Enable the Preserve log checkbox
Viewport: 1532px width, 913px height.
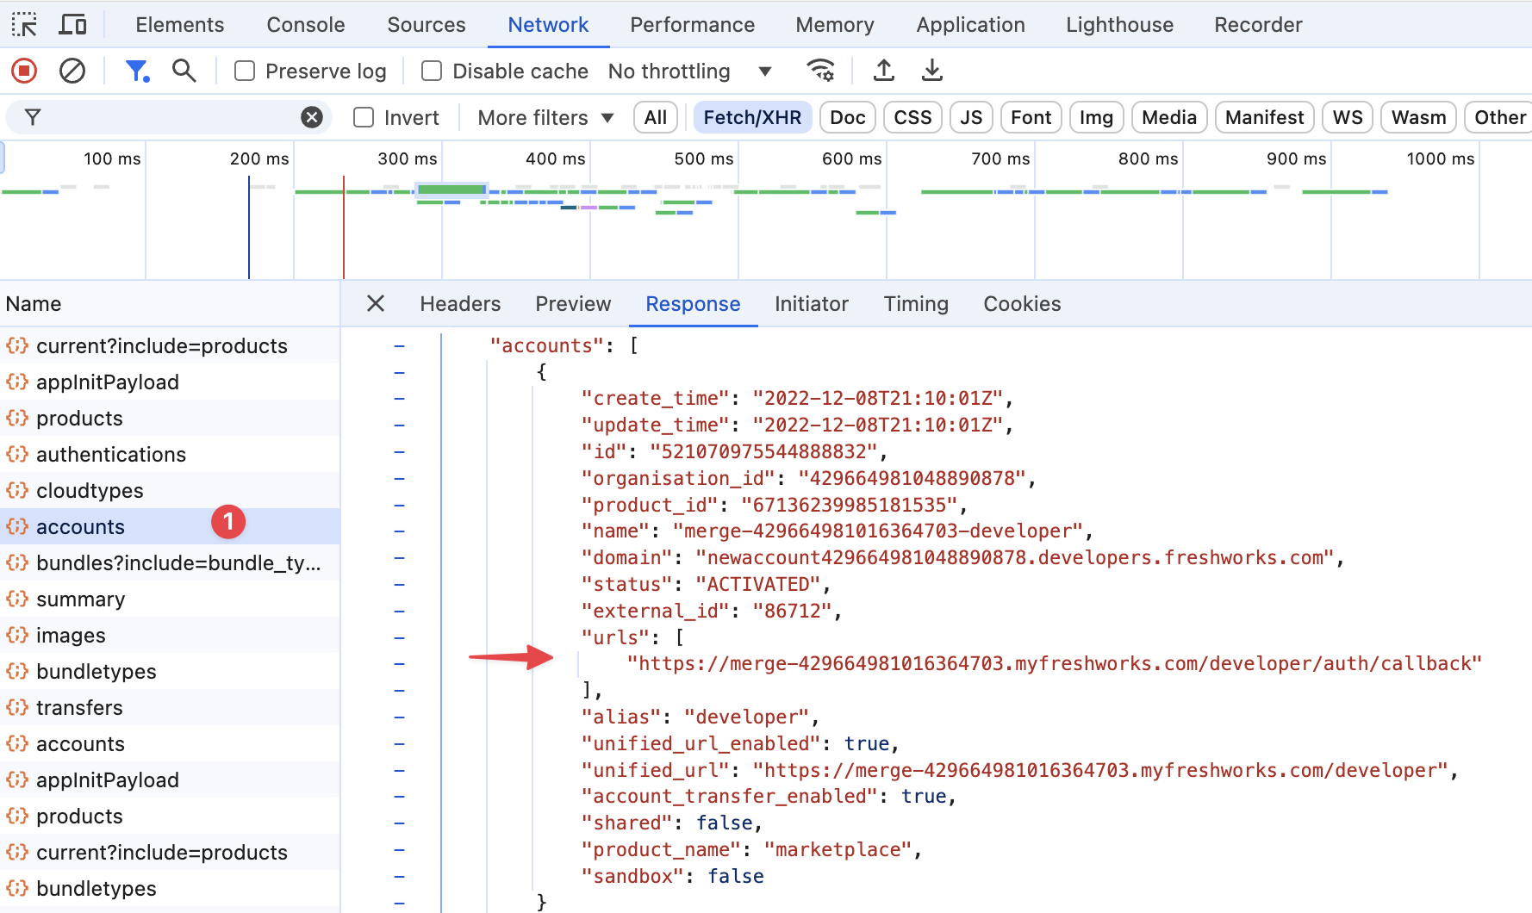[x=246, y=71]
